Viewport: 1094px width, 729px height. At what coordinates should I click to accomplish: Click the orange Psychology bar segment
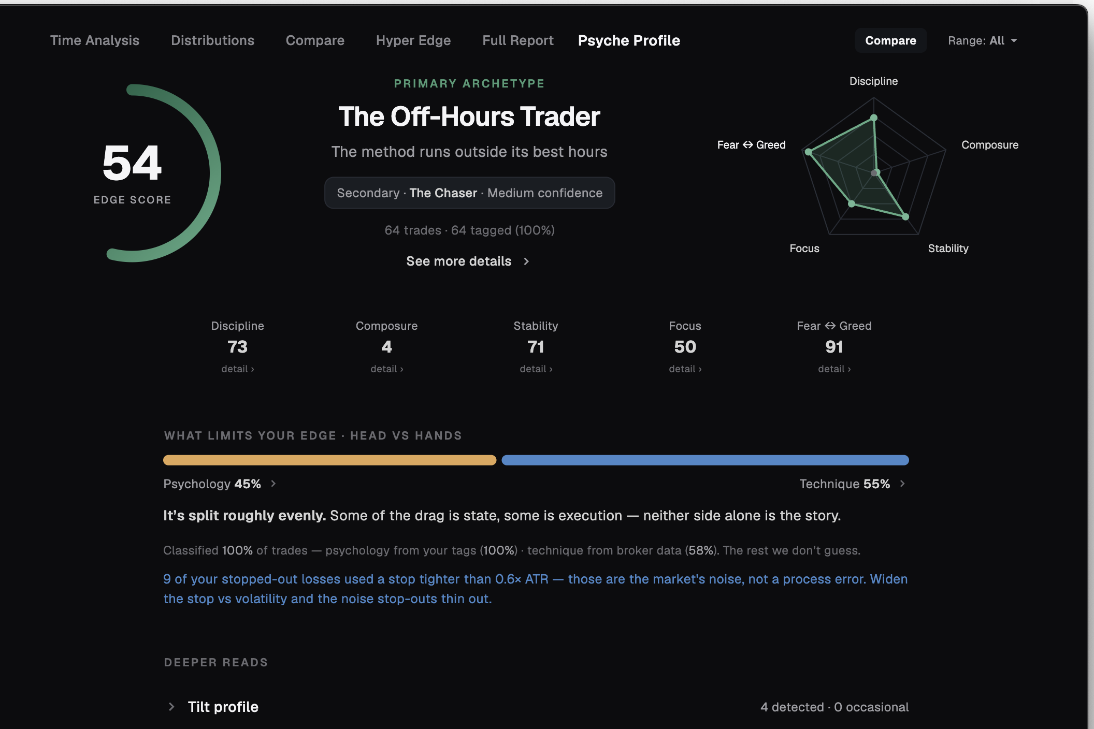[329, 460]
